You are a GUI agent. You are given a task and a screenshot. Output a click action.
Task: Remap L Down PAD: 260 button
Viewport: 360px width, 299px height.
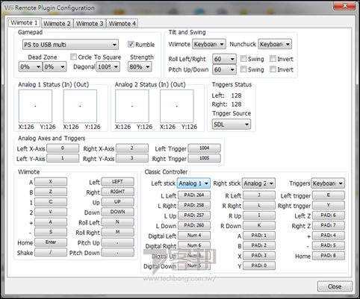click(x=194, y=225)
